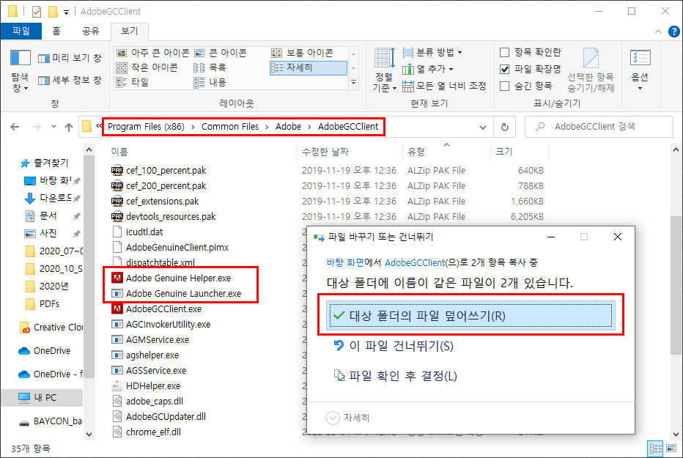This screenshot has width=683, height=458.
Task: Toggle the details pane (세부 정보 창)
Action: pos(70,80)
